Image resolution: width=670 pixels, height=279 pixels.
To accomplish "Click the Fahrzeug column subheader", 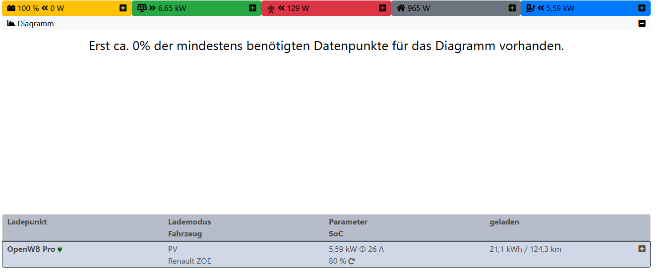I will click(x=185, y=234).
